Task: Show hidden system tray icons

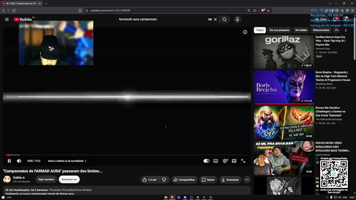Action: pos(327,197)
